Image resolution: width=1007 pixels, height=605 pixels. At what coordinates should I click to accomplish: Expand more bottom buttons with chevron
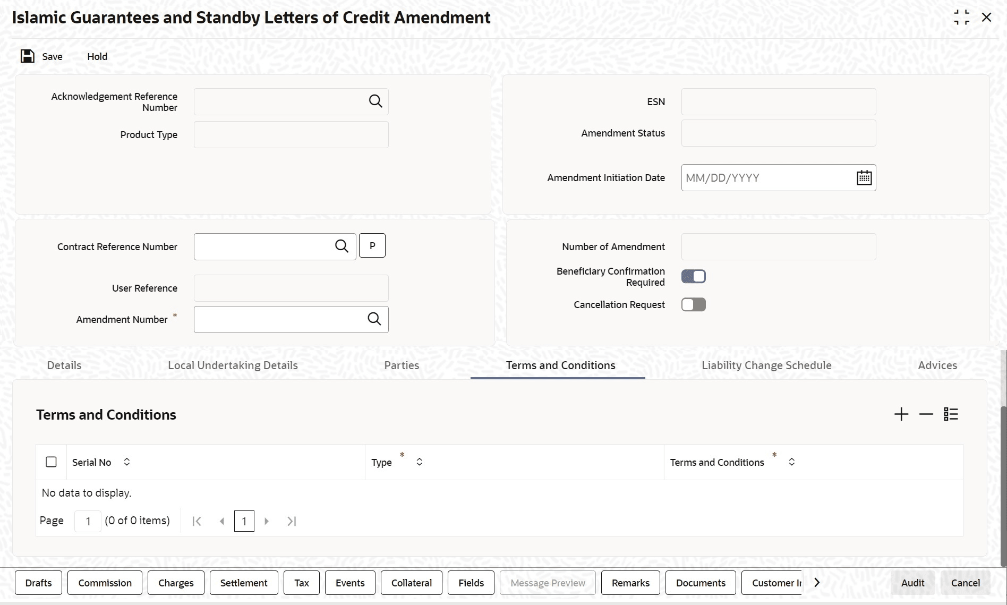coord(817,583)
